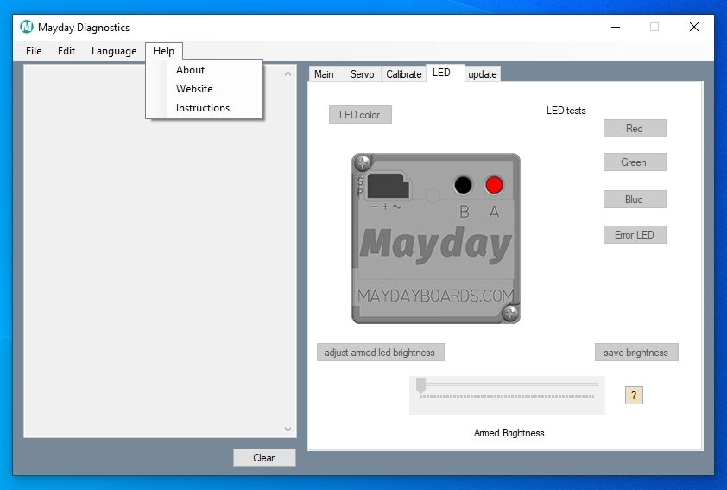Click the Mayday Diagnostics app logo icon
This screenshot has width=727, height=490.
click(27, 27)
